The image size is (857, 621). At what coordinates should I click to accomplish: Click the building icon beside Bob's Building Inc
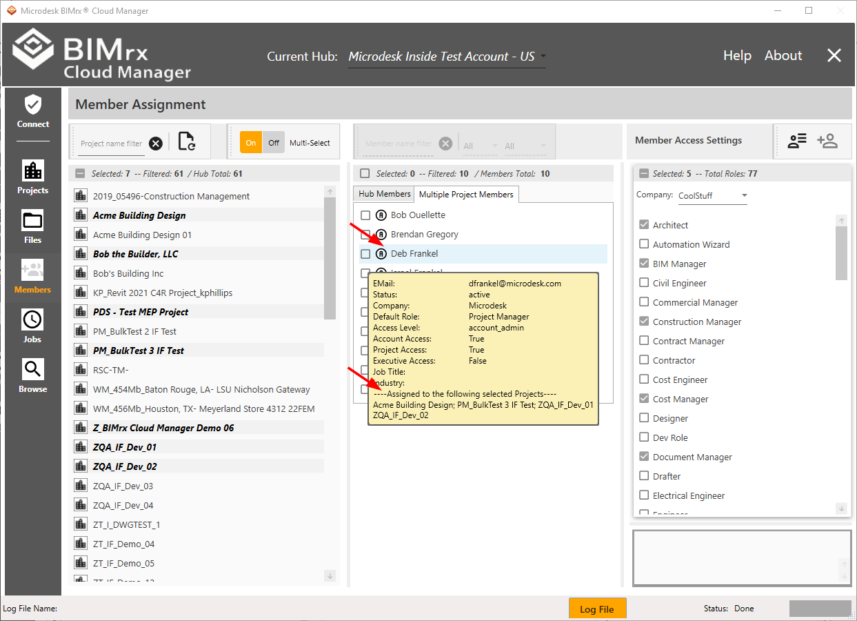point(80,273)
